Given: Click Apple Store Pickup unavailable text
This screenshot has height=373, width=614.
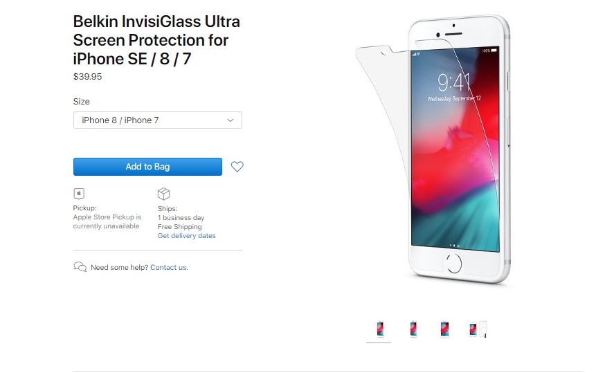Looking at the screenshot, I should tap(107, 221).
